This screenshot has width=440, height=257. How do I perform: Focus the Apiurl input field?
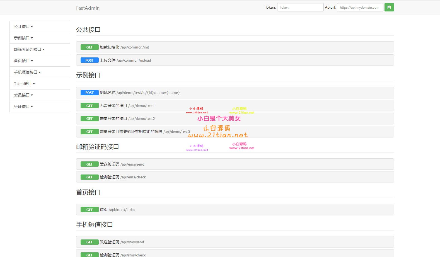pyautogui.click(x=360, y=7)
